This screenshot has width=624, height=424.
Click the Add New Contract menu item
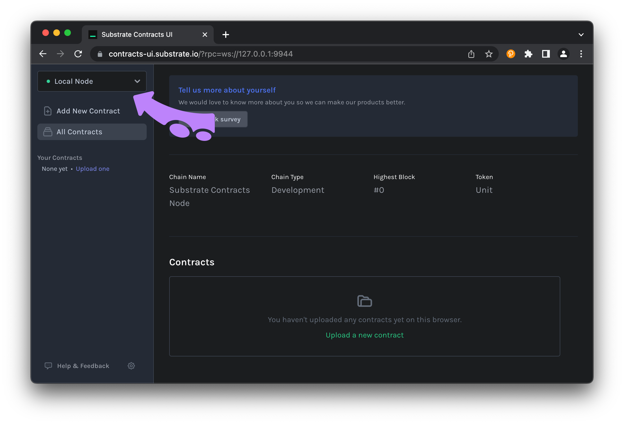(x=88, y=111)
